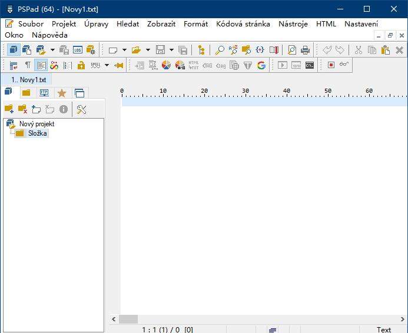Screen dimensions: 408x333
Task: Click the find magnifying glass icon
Action: click(220, 49)
